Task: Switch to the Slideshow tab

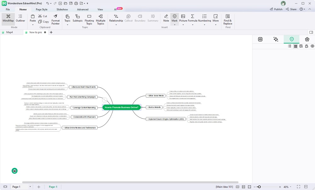Action: pyautogui.click(x=62, y=9)
